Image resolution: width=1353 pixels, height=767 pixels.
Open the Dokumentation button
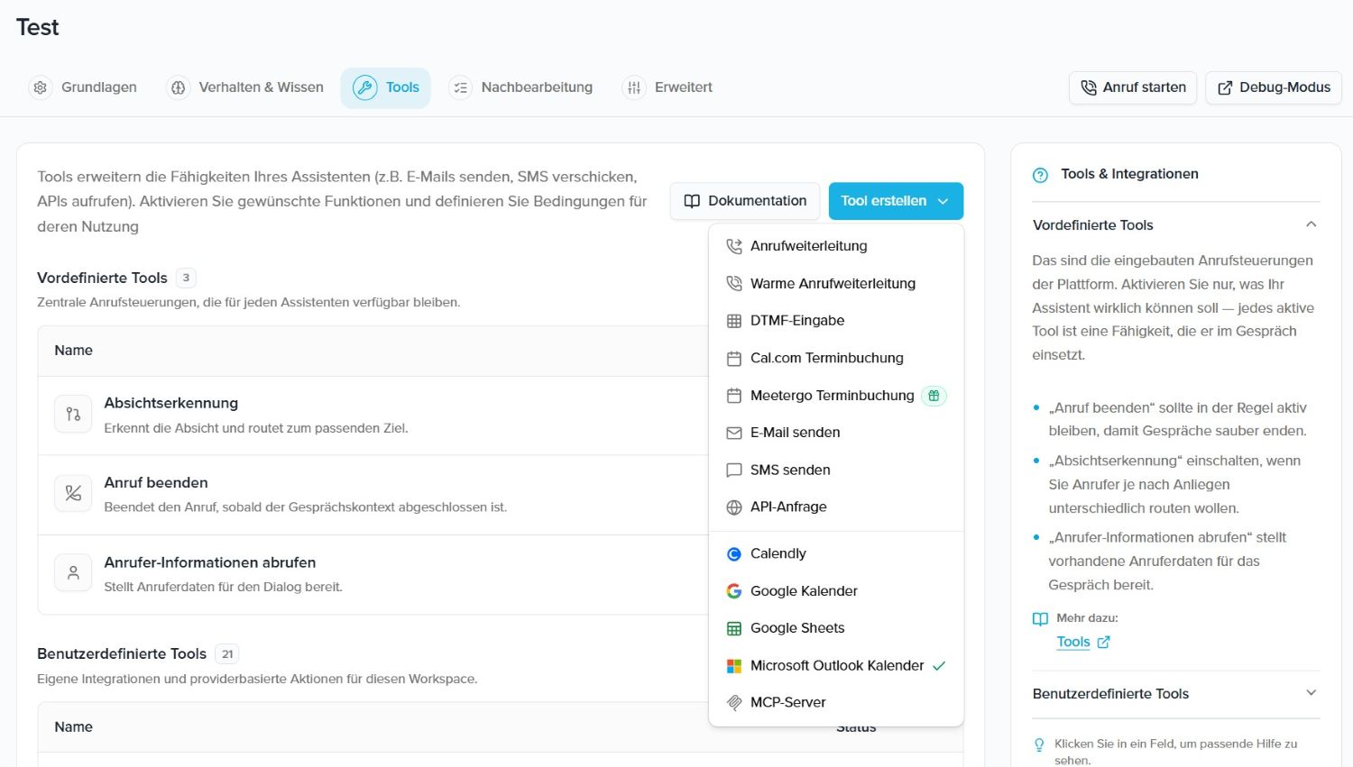coord(745,201)
